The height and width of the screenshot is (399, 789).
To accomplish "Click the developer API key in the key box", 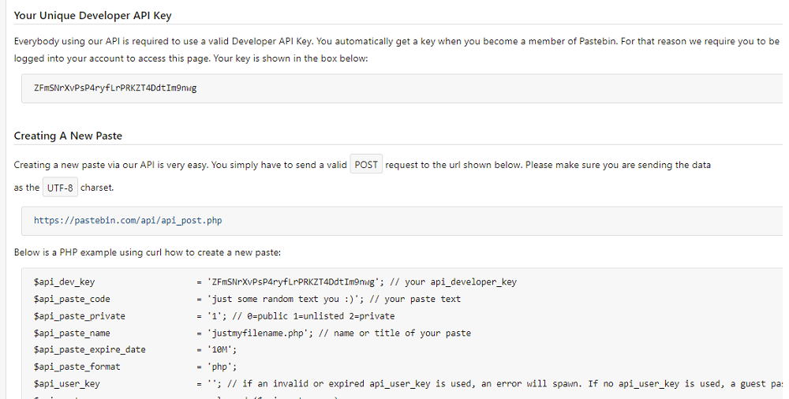I will tap(115, 88).
